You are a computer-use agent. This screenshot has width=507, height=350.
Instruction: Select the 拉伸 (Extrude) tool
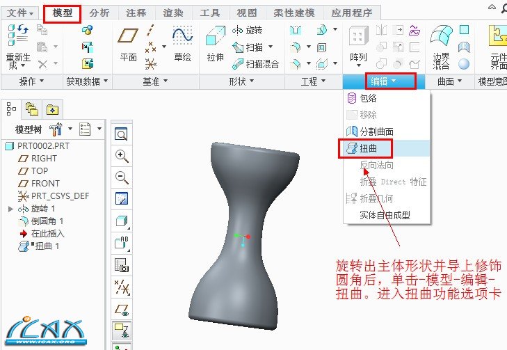tap(216, 45)
